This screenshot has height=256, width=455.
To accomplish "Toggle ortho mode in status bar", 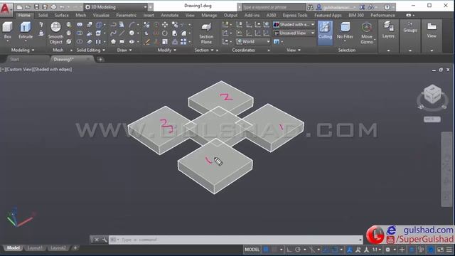I will click(x=289, y=250).
